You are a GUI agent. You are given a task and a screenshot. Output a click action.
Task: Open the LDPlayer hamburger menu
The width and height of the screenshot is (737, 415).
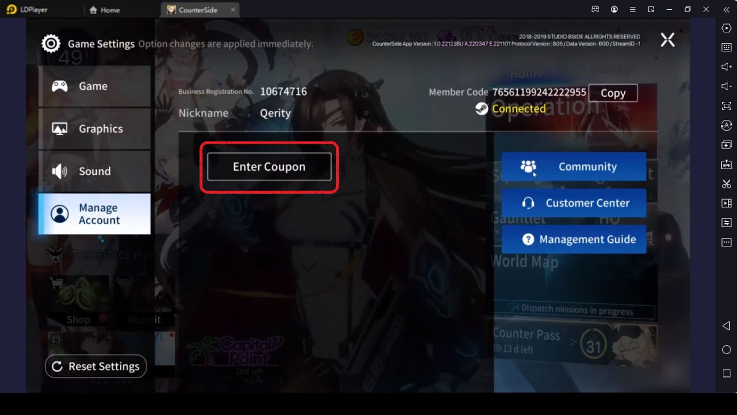[632, 9]
